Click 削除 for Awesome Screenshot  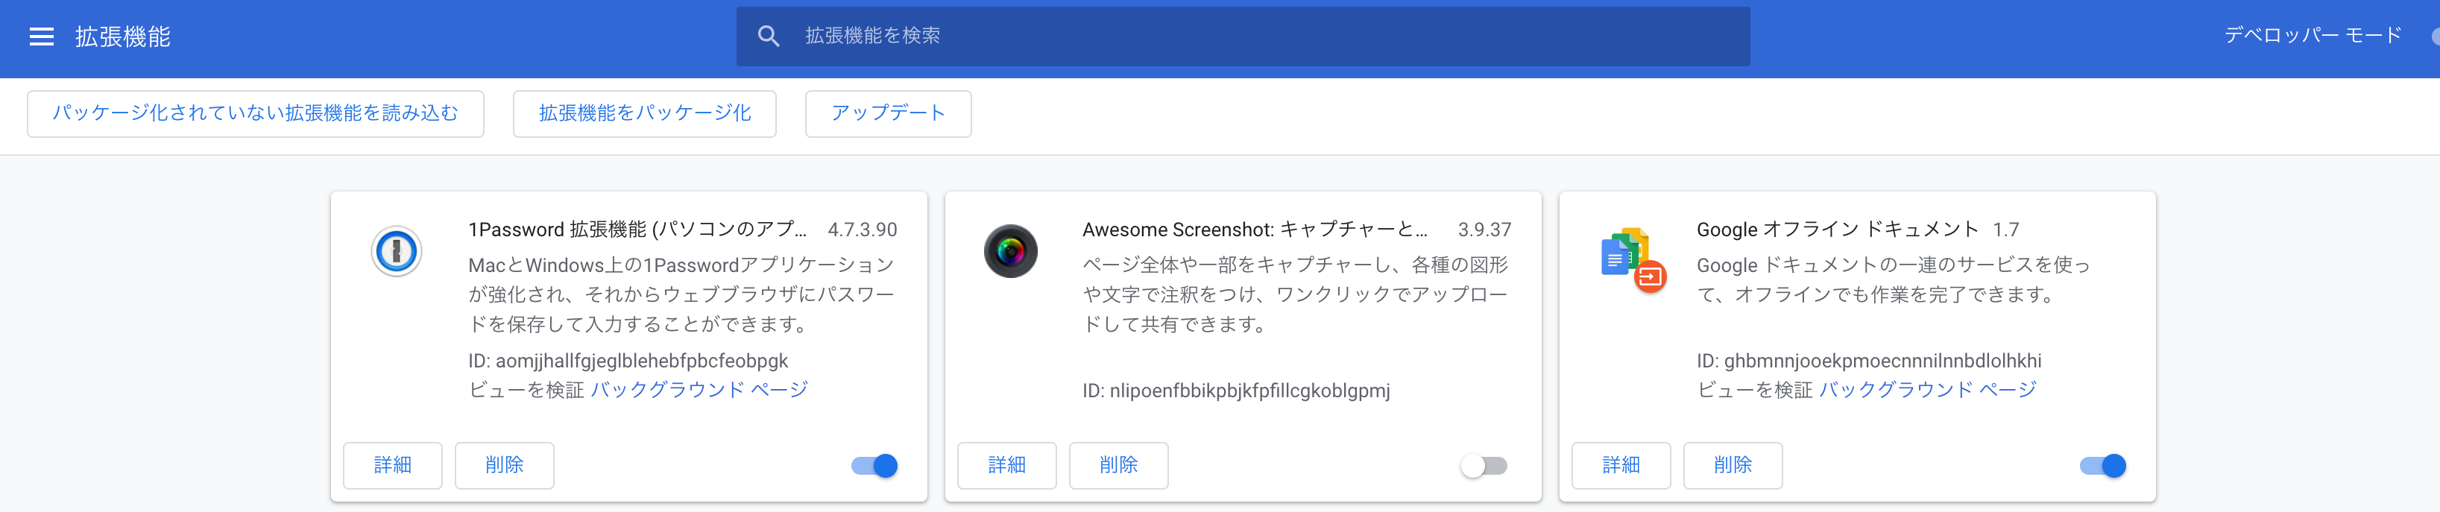coord(1117,465)
